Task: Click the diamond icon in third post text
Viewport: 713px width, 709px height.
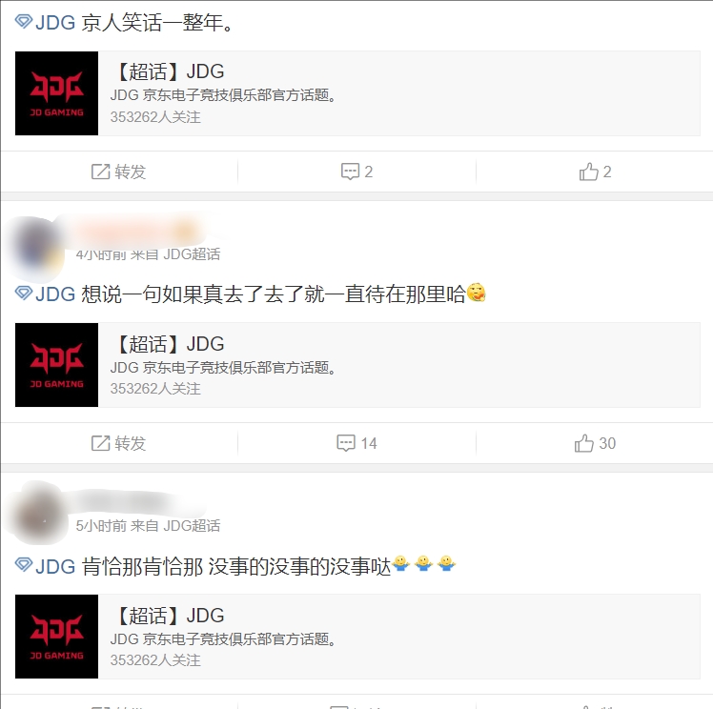Action: coord(23,565)
